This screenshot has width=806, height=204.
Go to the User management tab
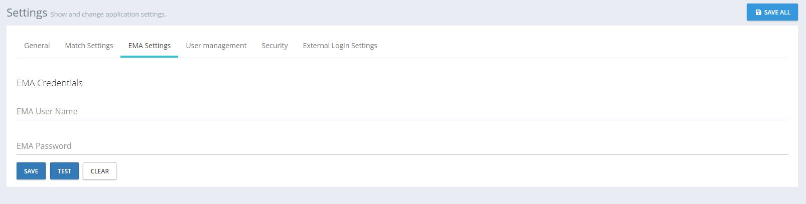coord(216,46)
